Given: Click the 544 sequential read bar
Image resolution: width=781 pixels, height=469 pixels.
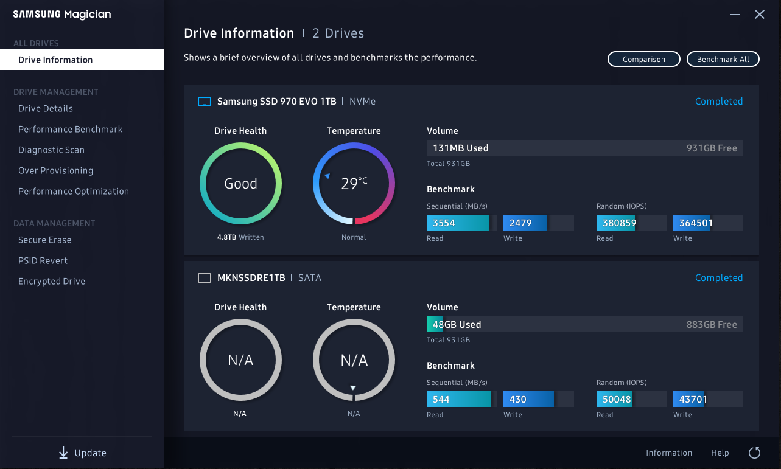Looking at the screenshot, I should click(x=462, y=399).
